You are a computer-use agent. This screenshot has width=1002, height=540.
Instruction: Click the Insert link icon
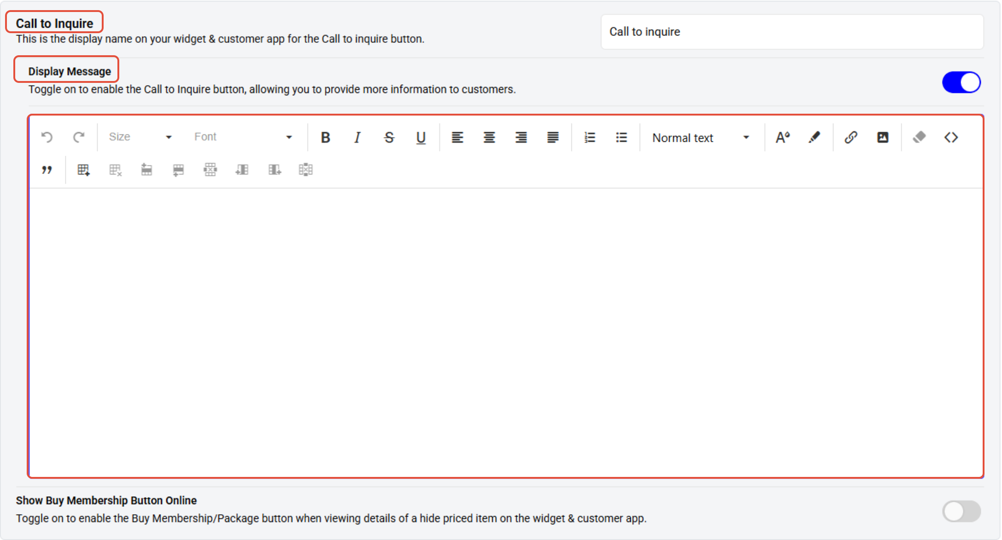(851, 137)
